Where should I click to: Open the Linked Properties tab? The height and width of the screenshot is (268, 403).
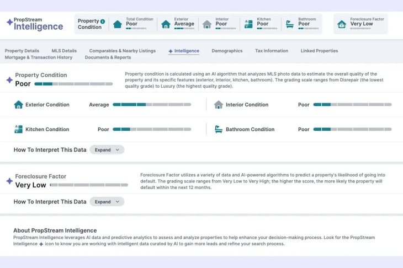[x=319, y=51]
